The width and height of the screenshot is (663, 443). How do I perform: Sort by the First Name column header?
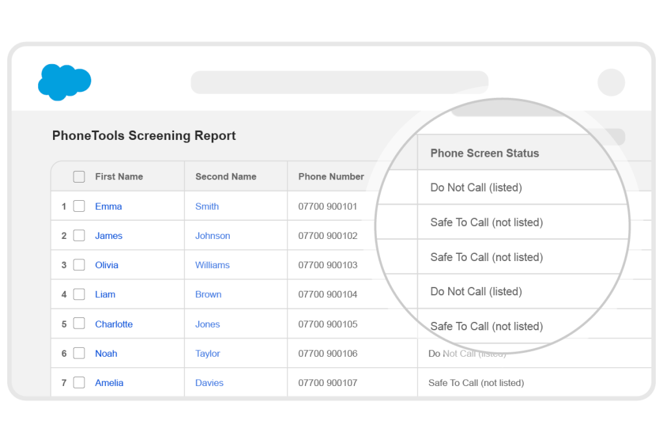tap(119, 176)
